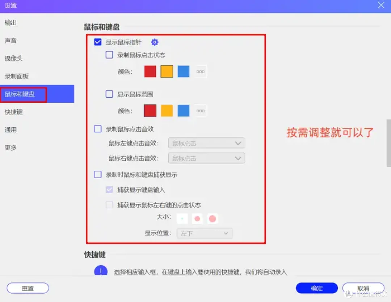Open 鼠标左键点击音效 dropdown
Viewport: 391px width, 302px height.
206,143
